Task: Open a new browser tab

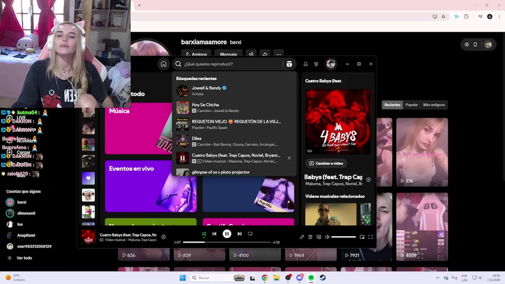Action: point(139,5)
